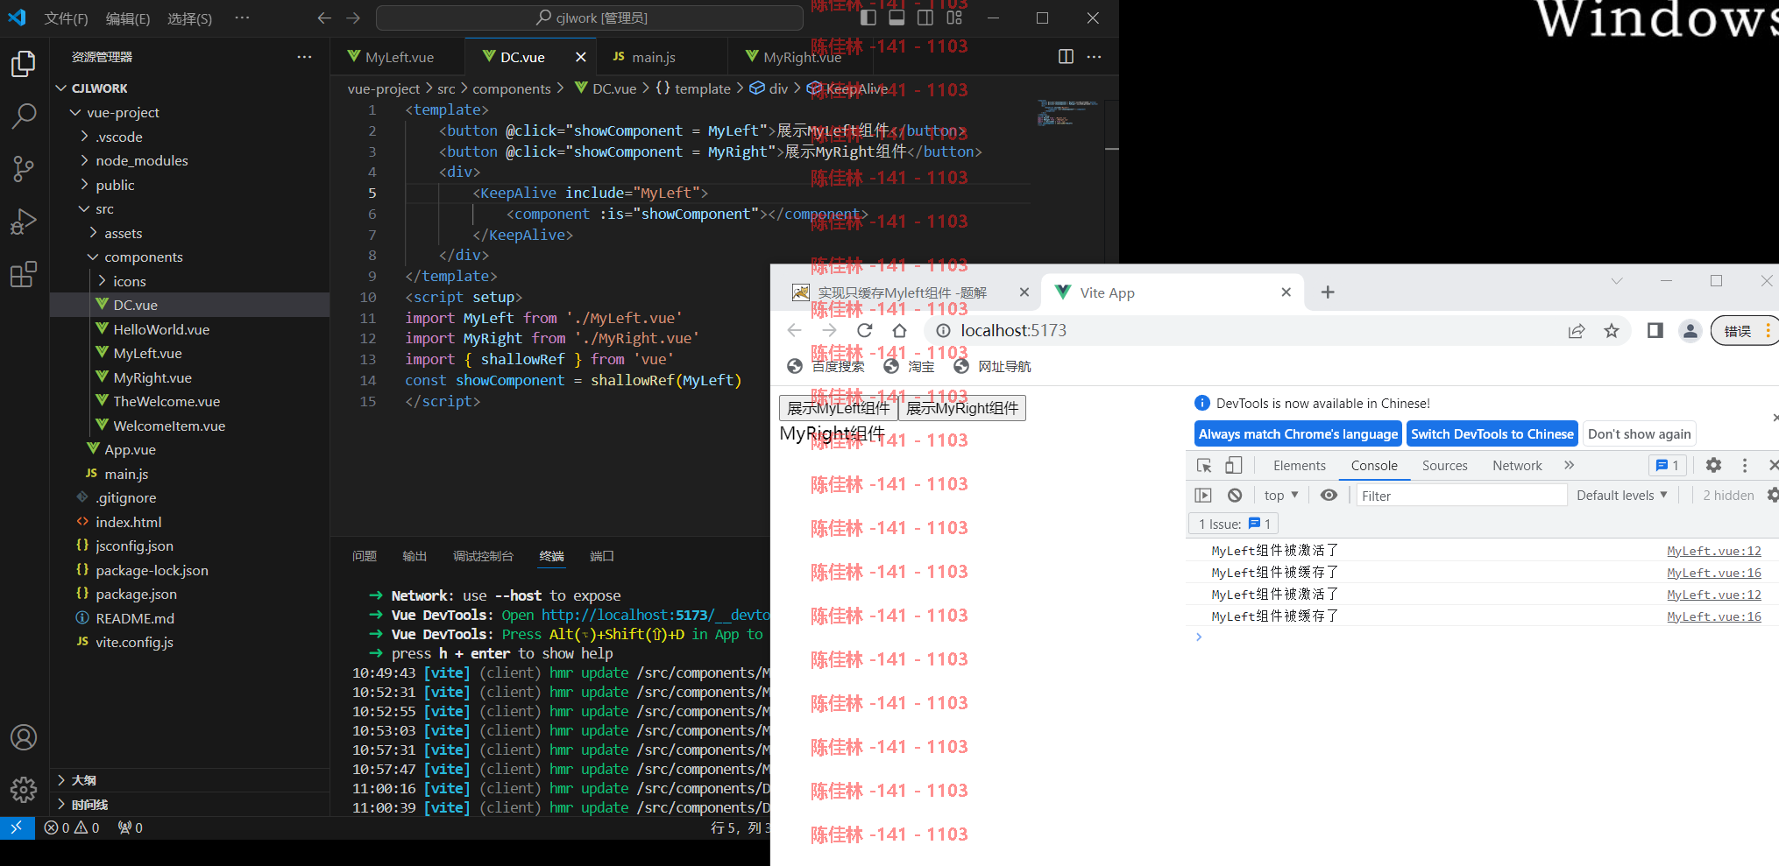Split the VS Code editor right
1779x866 pixels.
coord(1066,57)
